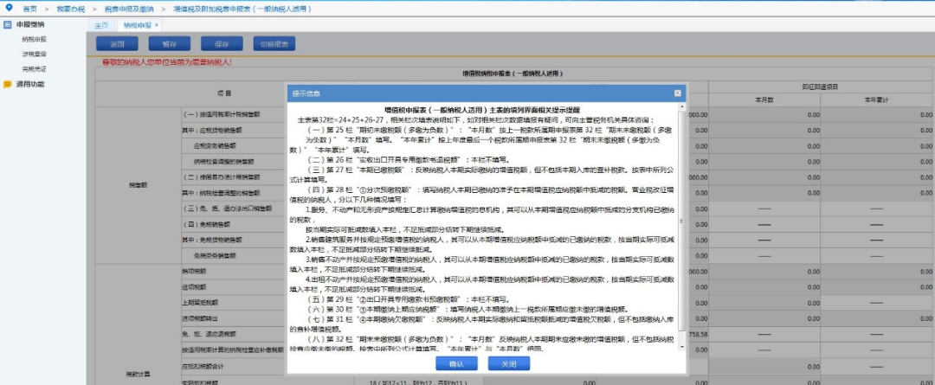Close the 提示信息 dialog with X icon
The image size is (935, 385).
click(676, 93)
